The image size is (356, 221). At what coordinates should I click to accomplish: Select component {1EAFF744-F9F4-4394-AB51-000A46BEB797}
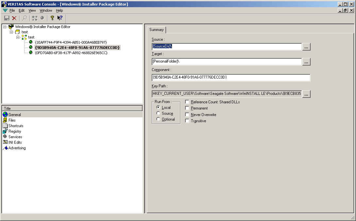coord(71,42)
